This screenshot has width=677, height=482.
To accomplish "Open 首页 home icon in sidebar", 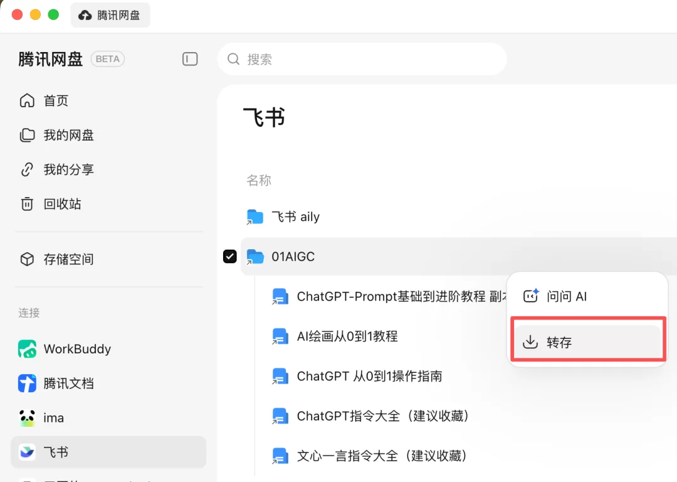I will (27, 100).
